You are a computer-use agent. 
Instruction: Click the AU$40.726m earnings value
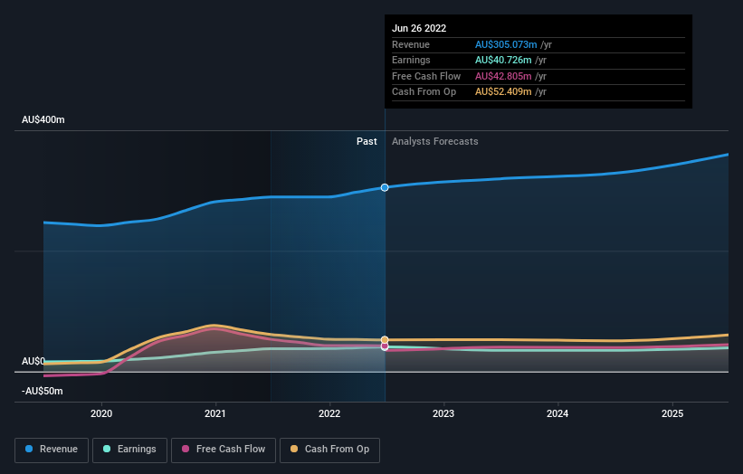point(503,60)
